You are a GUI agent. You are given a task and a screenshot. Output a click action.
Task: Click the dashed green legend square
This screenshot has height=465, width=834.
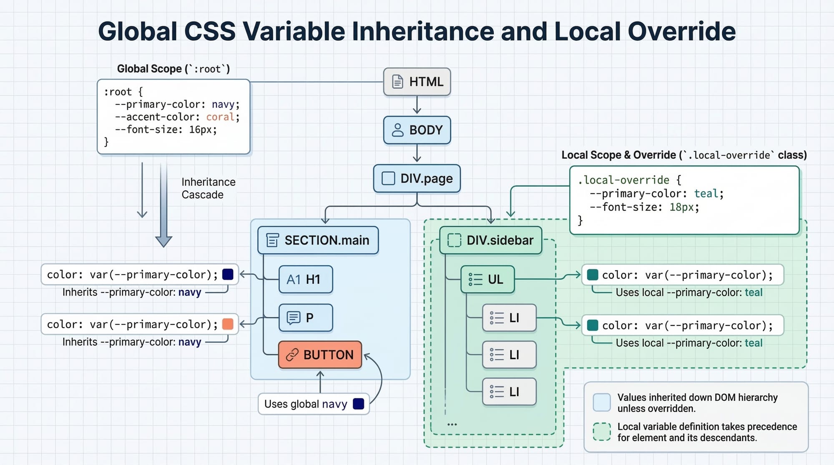click(602, 432)
